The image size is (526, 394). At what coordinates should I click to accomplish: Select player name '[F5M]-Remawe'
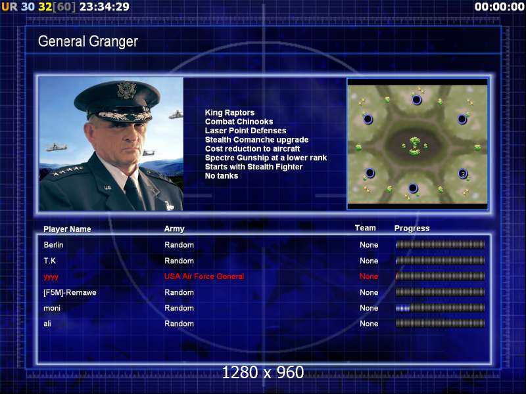pyautogui.click(x=70, y=292)
